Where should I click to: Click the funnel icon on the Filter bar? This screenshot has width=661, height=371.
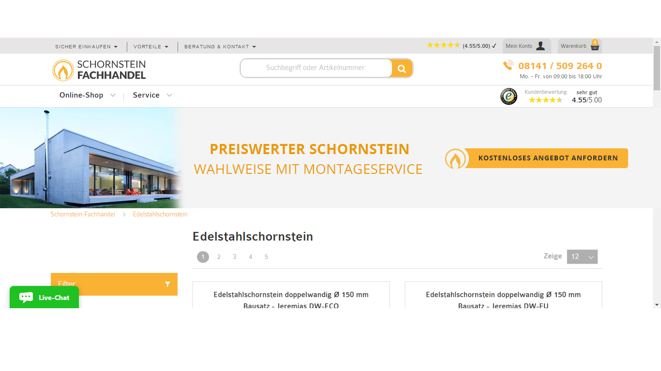(x=168, y=284)
